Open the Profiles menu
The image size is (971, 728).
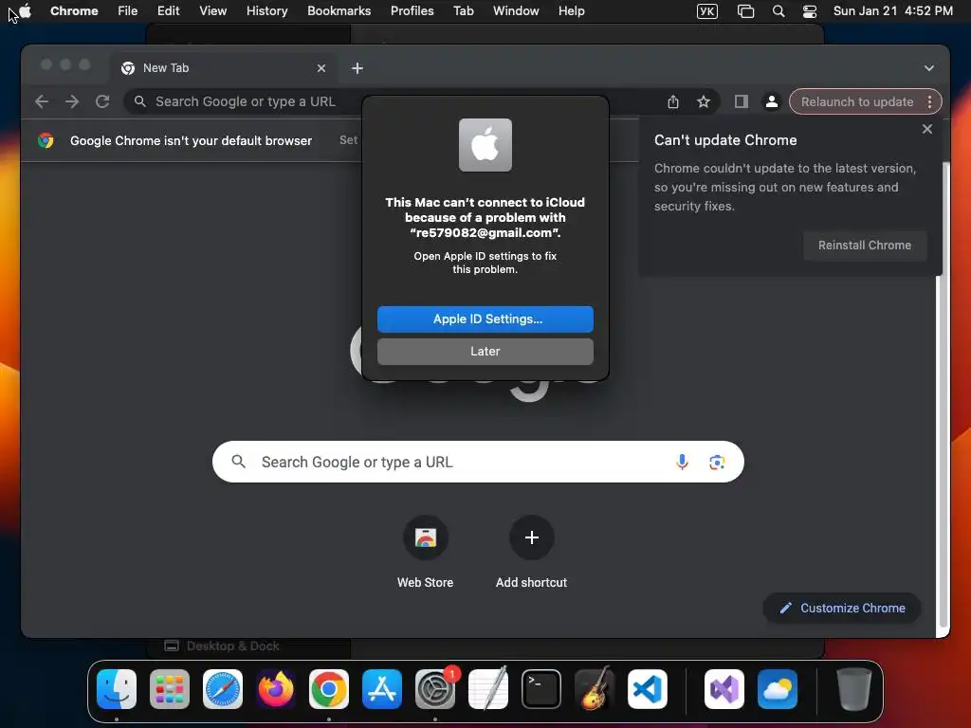[x=412, y=10]
